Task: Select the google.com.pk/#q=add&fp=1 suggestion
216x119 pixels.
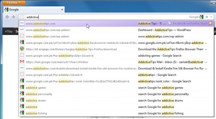Action: pyautogui.click(x=116, y=75)
